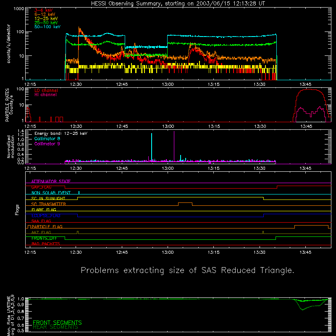Viewport: 336px width, 336px height.
Task: Click the yellow '12-25 keV' legend entry in counts panel
Action: point(46,18)
